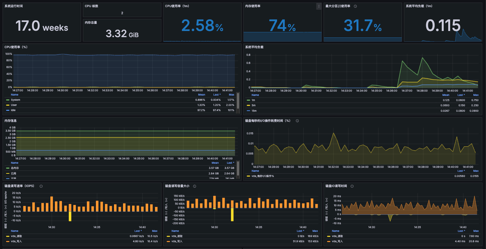486x249 pixels.
Task: Click info icon beside 磁盘IO读写时间 title
Action: (x=352, y=186)
